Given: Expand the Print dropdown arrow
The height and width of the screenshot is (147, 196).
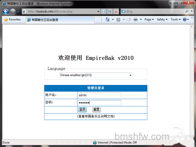Looking at the screenshot, I should click(141, 19).
